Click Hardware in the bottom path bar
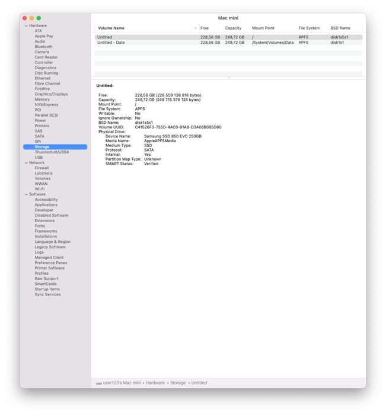386x414 pixels. click(155, 383)
